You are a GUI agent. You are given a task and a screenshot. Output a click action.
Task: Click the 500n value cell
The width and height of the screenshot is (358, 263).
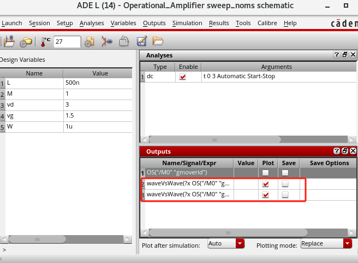(x=98, y=83)
